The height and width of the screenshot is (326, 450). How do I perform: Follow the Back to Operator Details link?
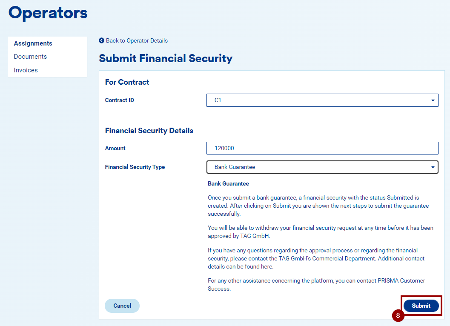137,40
